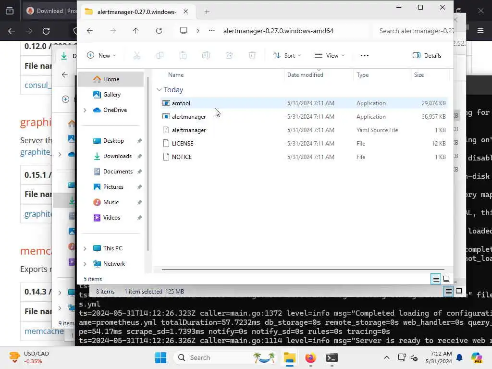492x369 pixels.
Task: Unpin Downloads using its pin icon
Action: tap(140, 156)
